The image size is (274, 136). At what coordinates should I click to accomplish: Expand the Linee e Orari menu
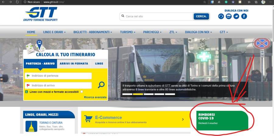click(54, 32)
